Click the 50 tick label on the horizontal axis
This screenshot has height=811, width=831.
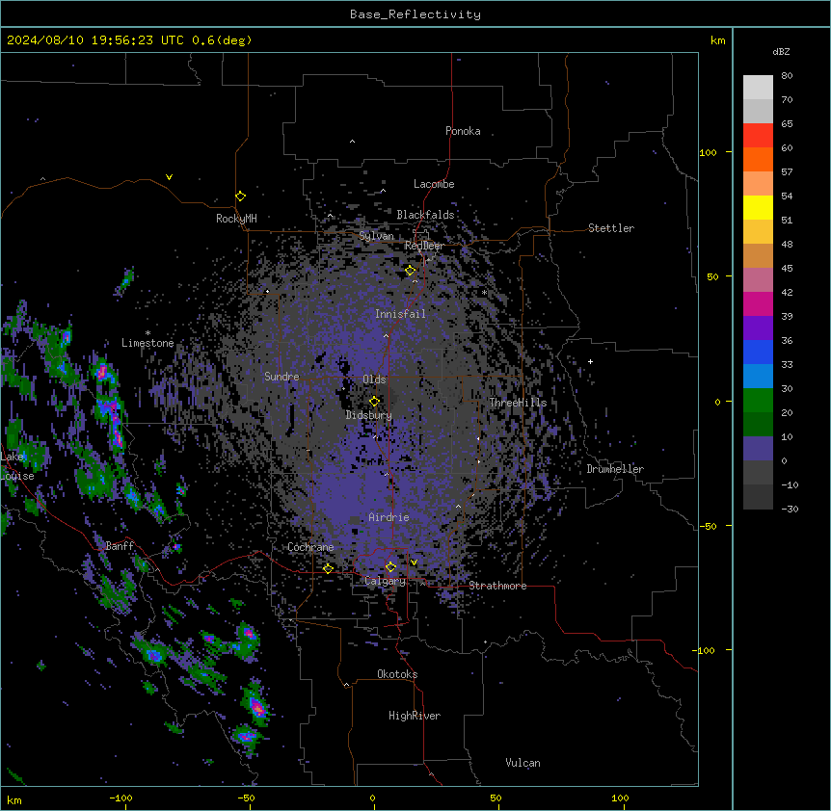pyautogui.click(x=496, y=798)
